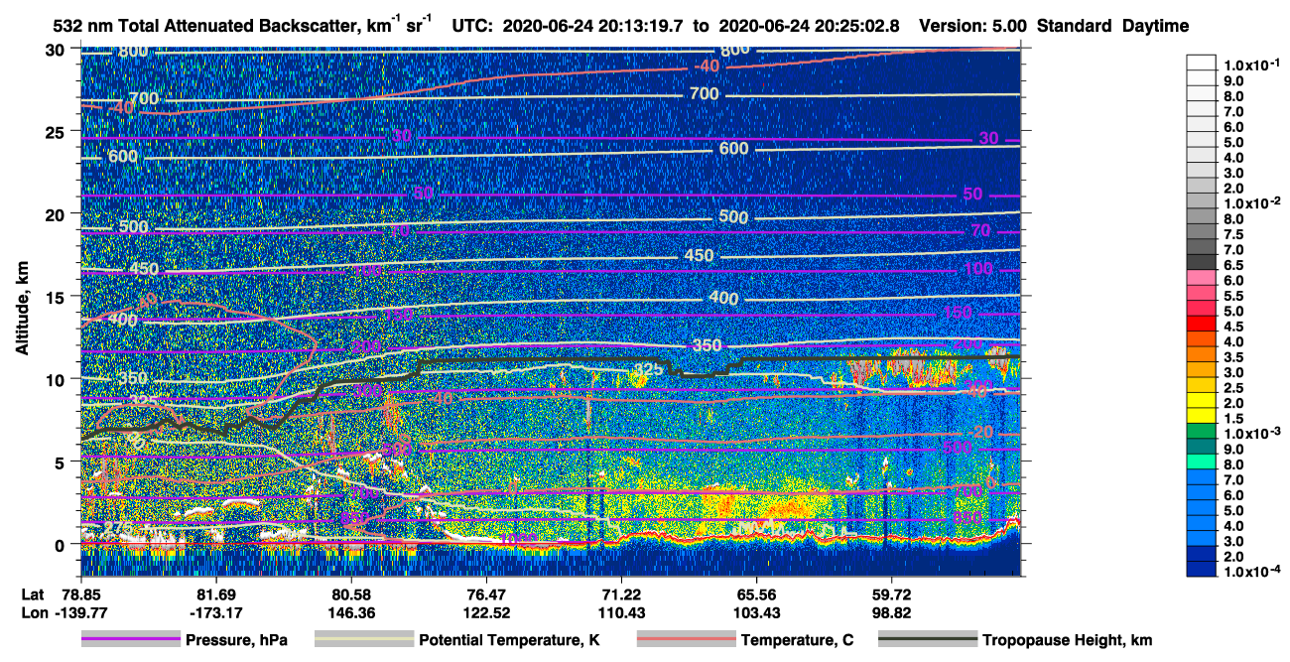Click longitude value '110.43'
Viewport: 1290px width, 662px height.
click(621, 612)
